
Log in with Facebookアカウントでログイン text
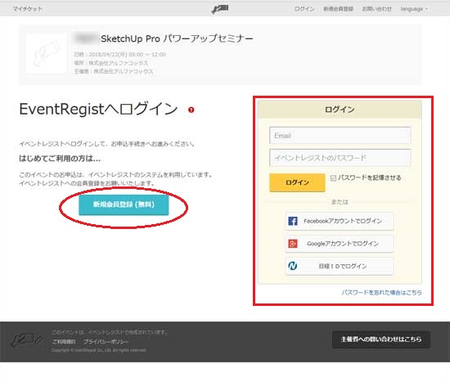tap(343, 221)
